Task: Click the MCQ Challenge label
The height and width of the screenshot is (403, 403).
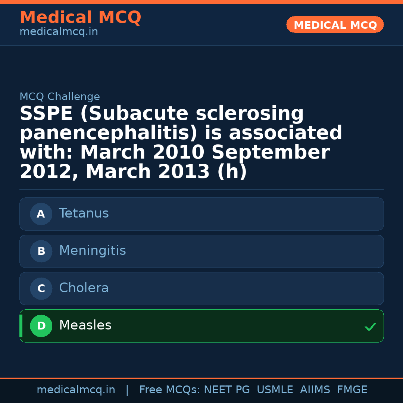Action: click(60, 97)
